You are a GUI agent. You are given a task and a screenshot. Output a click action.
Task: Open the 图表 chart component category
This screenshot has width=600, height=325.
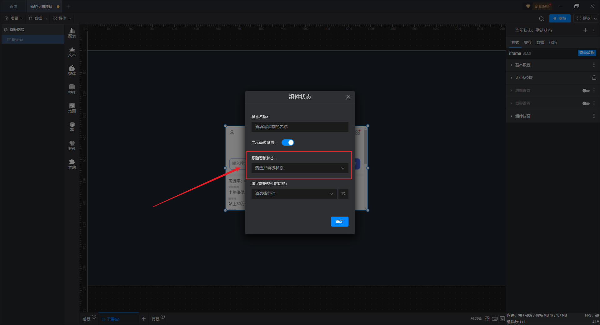[72, 33]
